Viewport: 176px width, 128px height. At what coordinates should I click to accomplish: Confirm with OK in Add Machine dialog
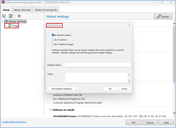[x=110, y=89]
